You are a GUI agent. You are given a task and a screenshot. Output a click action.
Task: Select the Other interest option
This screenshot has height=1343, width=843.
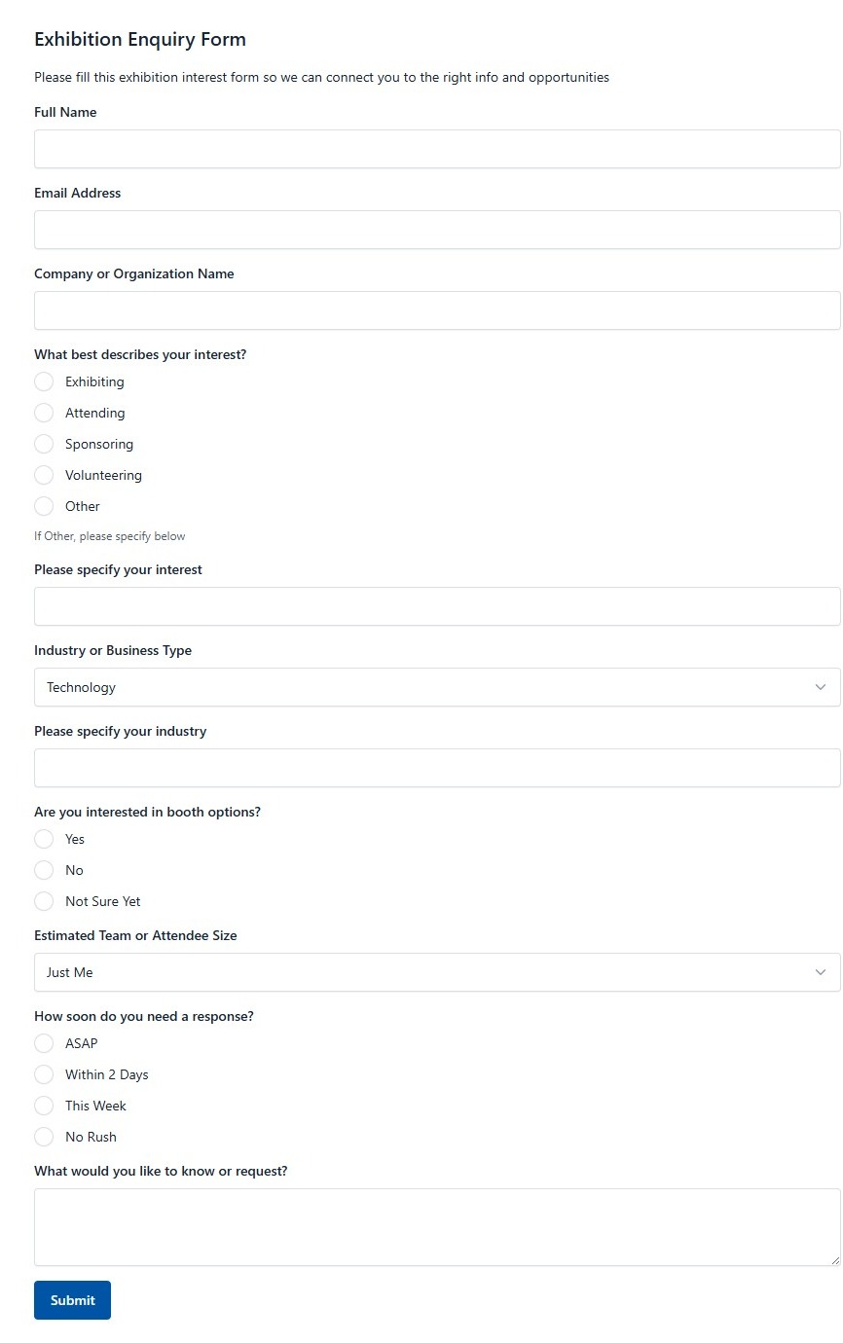[x=44, y=506]
